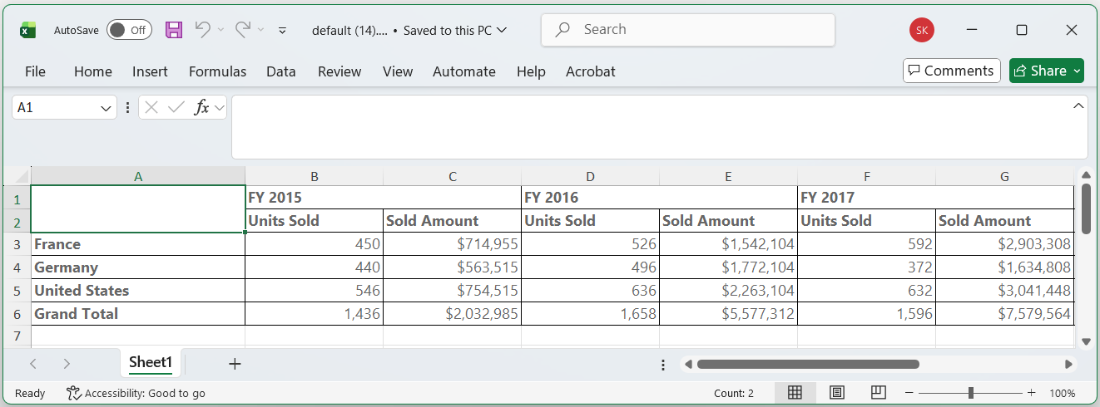This screenshot has height=407, width=1100.
Task: Click the Redo arrow icon
Action: (x=243, y=30)
